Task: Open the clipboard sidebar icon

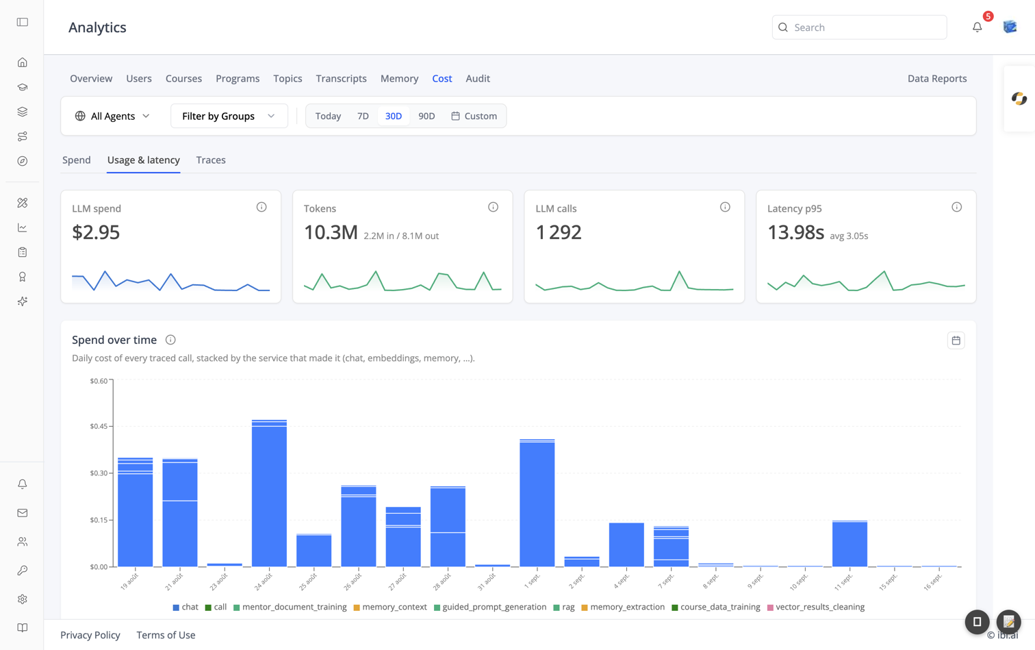Action: 23,252
